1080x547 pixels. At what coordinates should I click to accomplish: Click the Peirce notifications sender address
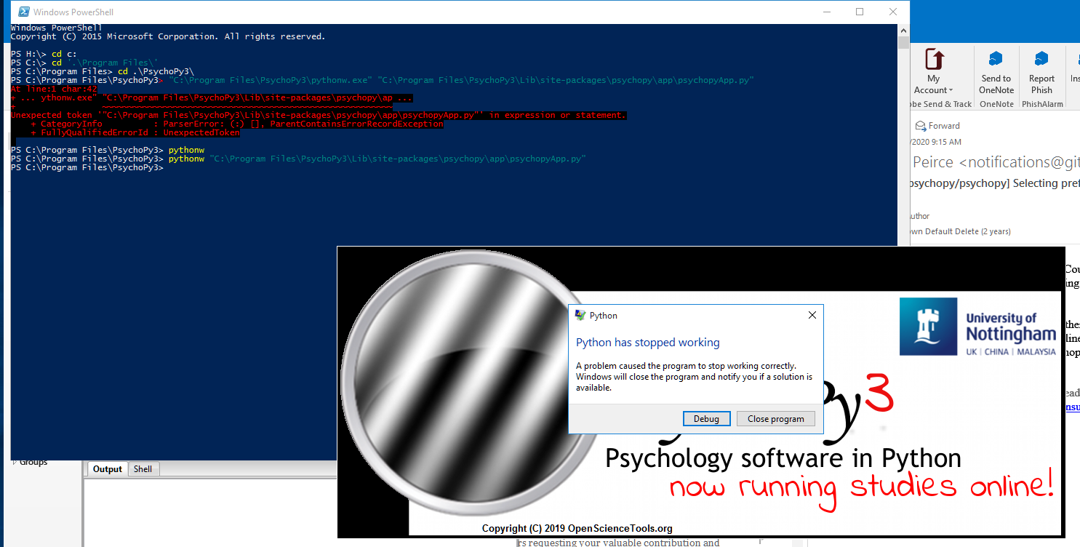(x=991, y=161)
